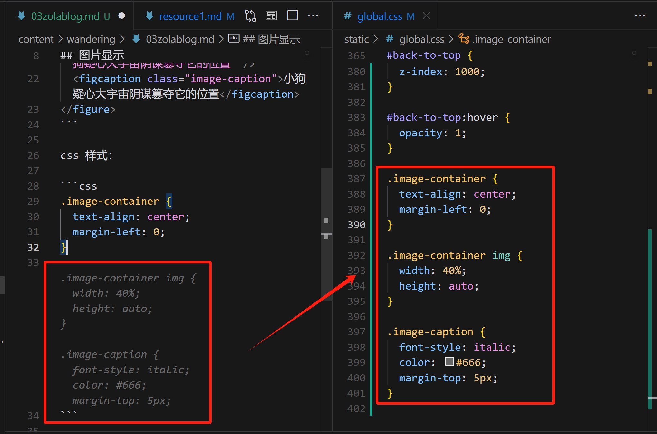
Task: Click '.image-container {' in markdown editor
Action: pos(116,201)
